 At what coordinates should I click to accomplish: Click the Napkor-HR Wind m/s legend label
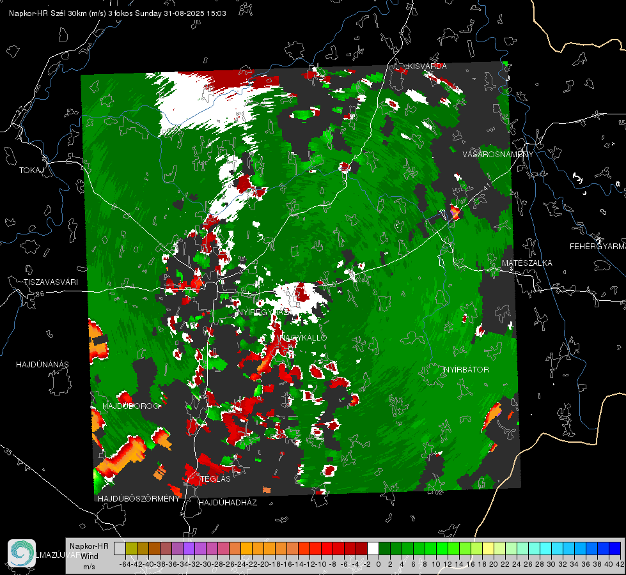[x=89, y=556]
